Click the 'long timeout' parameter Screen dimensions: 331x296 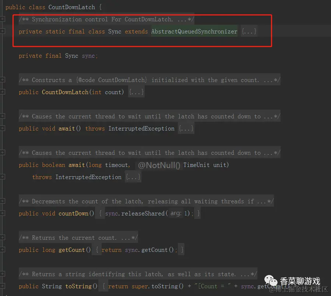[x=108, y=165]
